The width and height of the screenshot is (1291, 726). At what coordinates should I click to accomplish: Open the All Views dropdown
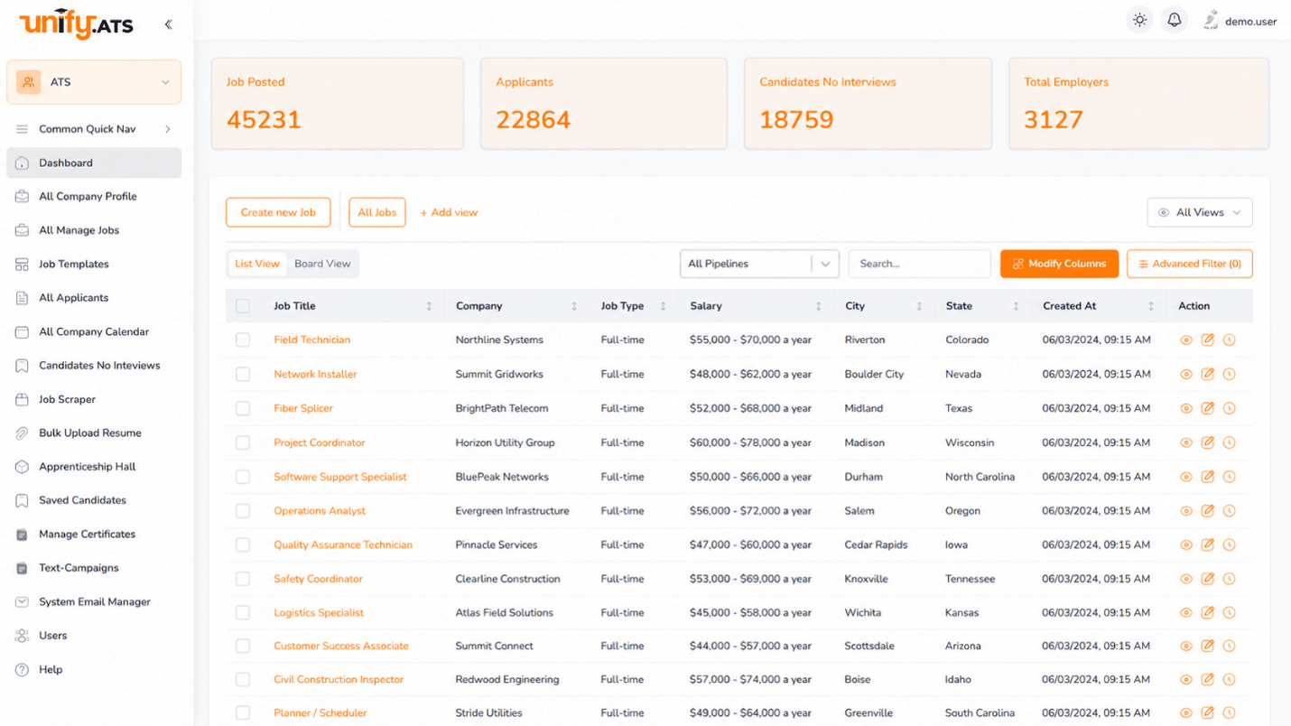point(1200,213)
